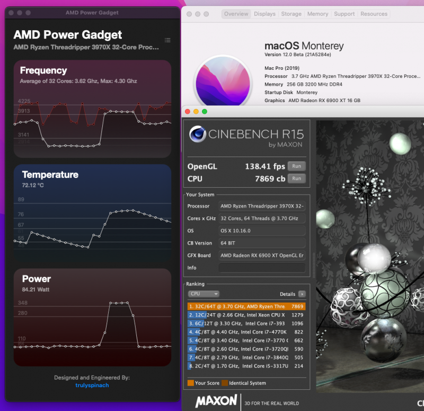Run the OpenGL benchmark

[x=297, y=166]
